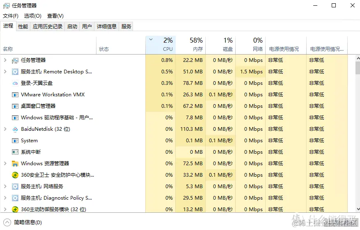The height and width of the screenshot is (230, 360).
Task: Select the 登录-天翼云盘 process name
Action: 37,83
